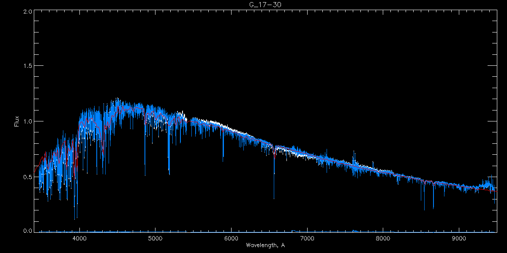This screenshot has width=507, height=253.
Task: Click the spectrum gap near 5450
Action: click(x=189, y=121)
